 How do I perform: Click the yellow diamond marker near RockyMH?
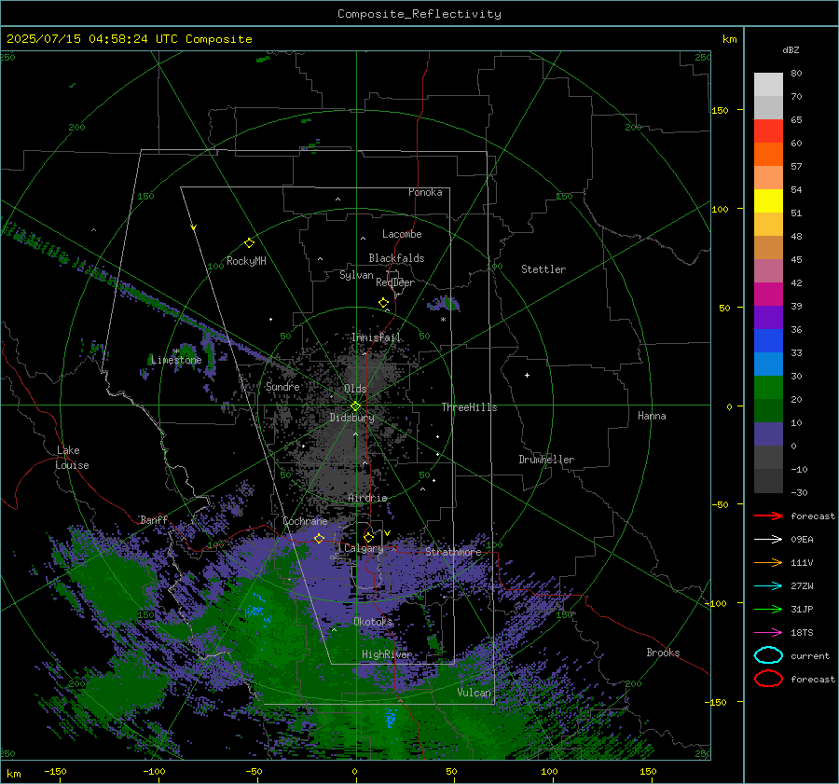pyautogui.click(x=249, y=243)
